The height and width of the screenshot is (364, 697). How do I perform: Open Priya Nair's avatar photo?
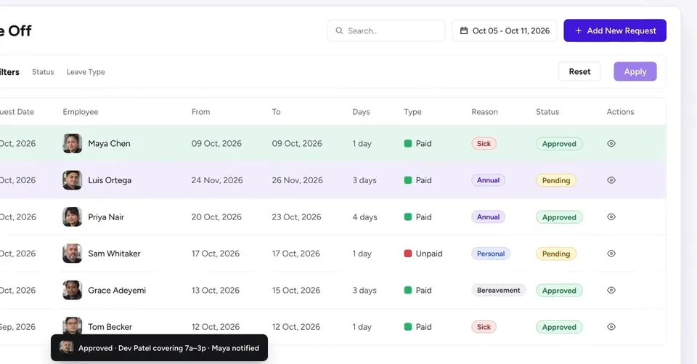click(72, 217)
